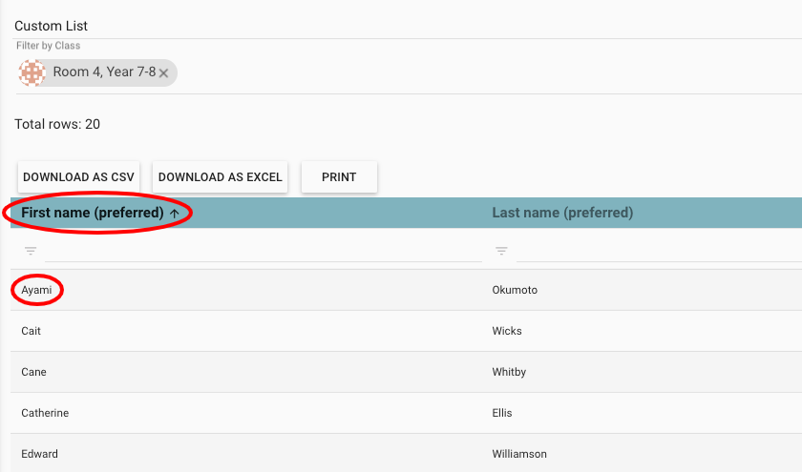Focus the First name filter text field
Viewport: 802px width, 472px height.
click(263, 252)
